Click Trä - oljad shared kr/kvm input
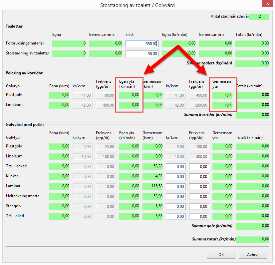This screenshot has width=275, height=265. tap(175, 216)
